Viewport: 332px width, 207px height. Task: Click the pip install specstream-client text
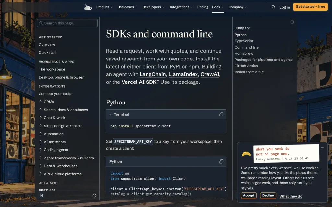pyautogui.click(x=140, y=126)
